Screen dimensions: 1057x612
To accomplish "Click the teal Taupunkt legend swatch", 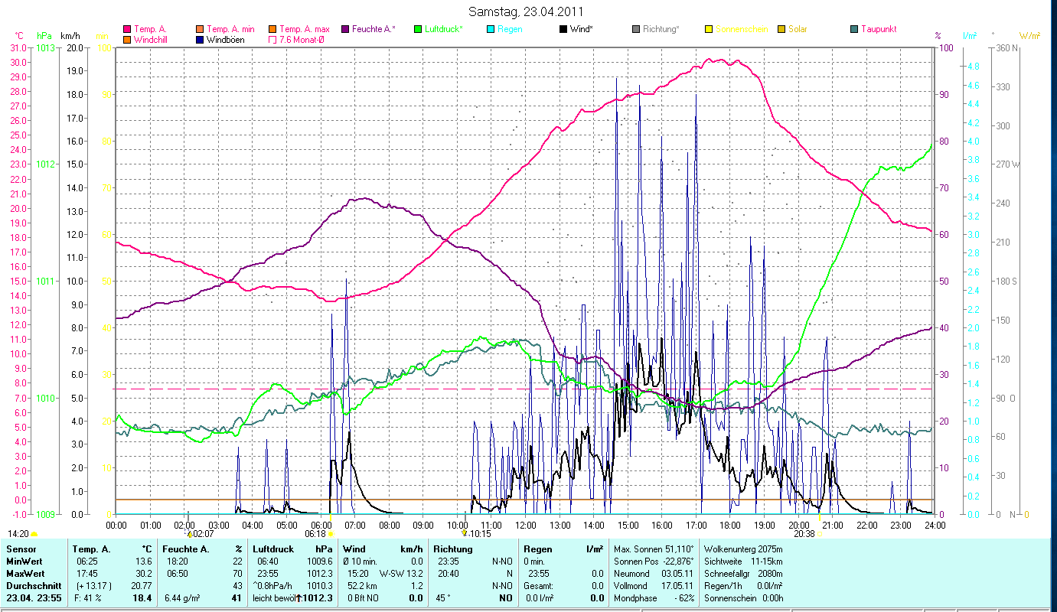I will click(854, 29).
